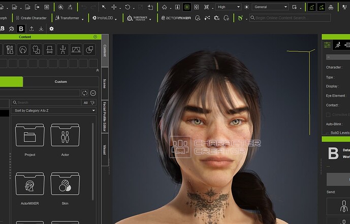
Task: Open the Scene side tab
Action: tap(105, 84)
